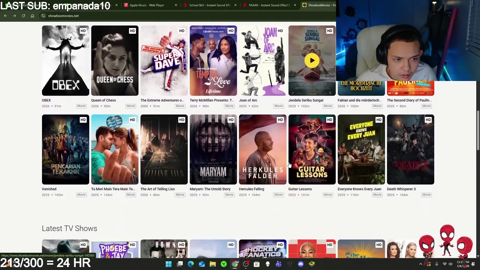Open the Queen of Chess poster
The image size is (480, 270).
pyautogui.click(x=115, y=61)
